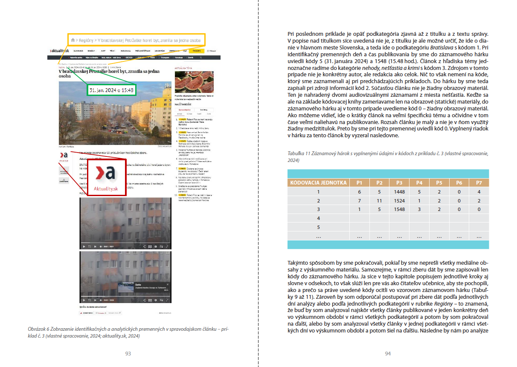Open the Prihlásiť login link
The width and height of the screenshot is (517, 367).
[x=212, y=51]
